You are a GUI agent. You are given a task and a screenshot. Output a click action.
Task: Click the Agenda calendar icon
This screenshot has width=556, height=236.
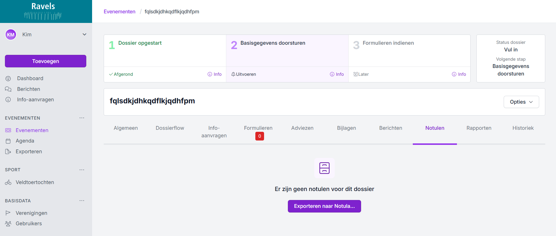click(x=8, y=141)
